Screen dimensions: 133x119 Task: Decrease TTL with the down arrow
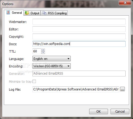tap(43, 53)
